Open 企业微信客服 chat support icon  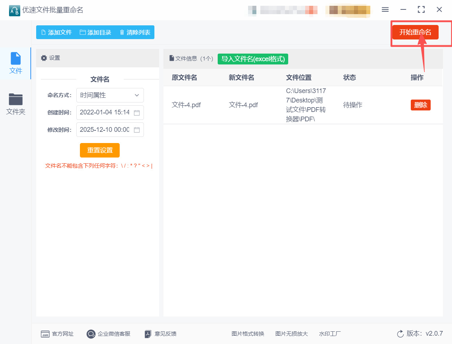(90, 334)
